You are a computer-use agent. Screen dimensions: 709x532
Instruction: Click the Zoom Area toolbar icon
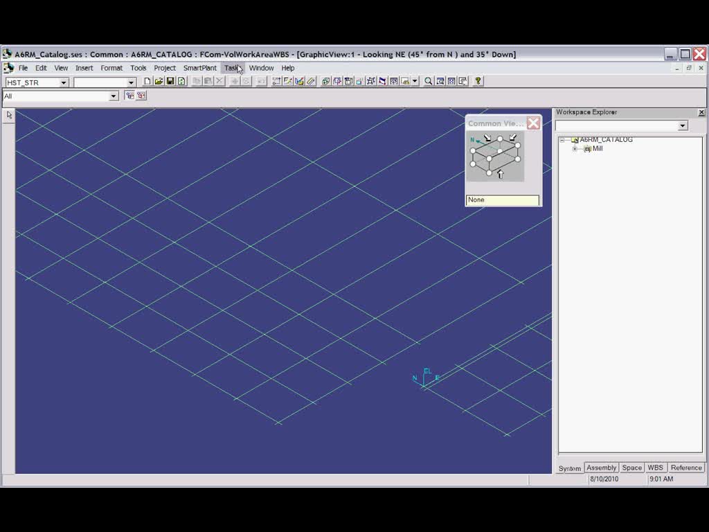click(x=440, y=82)
